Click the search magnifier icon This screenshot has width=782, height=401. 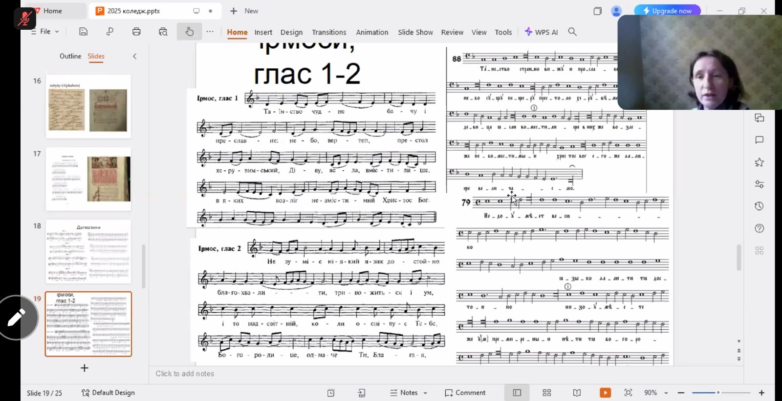click(x=572, y=32)
